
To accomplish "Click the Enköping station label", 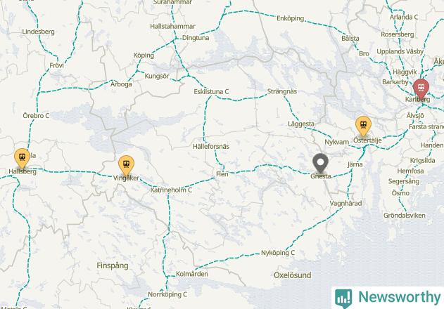I will pyautogui.click(x=290, y=18).
